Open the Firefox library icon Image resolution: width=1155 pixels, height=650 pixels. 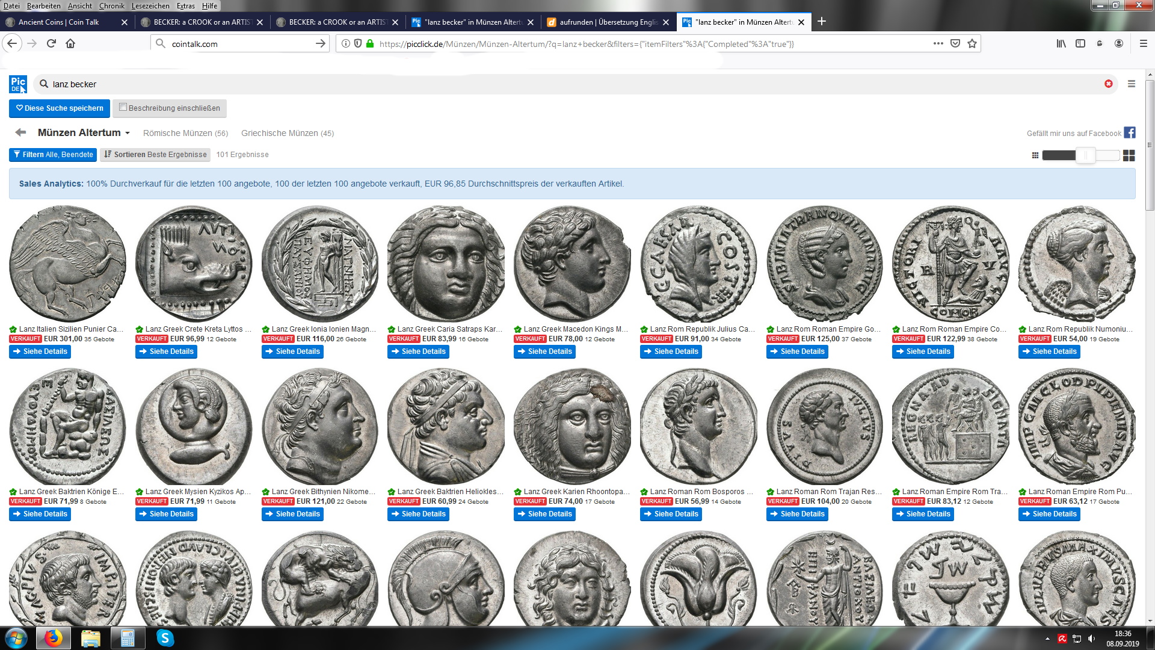pos(1061,43)
